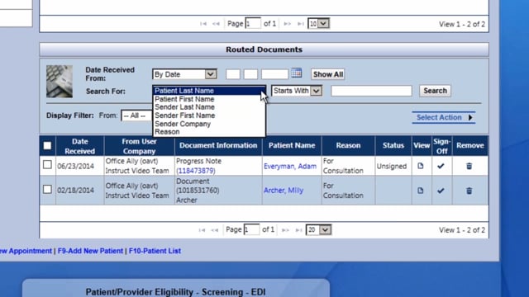The width and height of the screenshot is (529, 297).
Task: Choose Reason option in search list
Action: tap(209, 132)
